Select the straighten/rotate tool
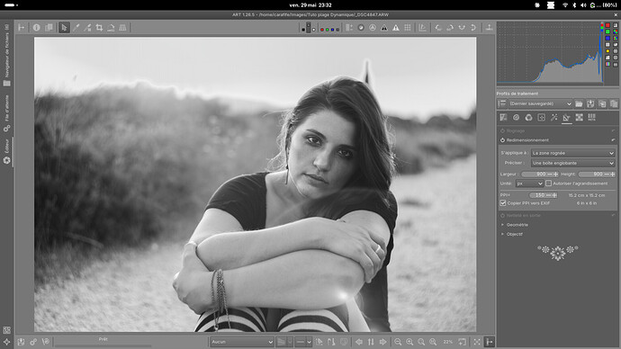The width and height of the screenshot is (621, 349). (x=111, y=27)
